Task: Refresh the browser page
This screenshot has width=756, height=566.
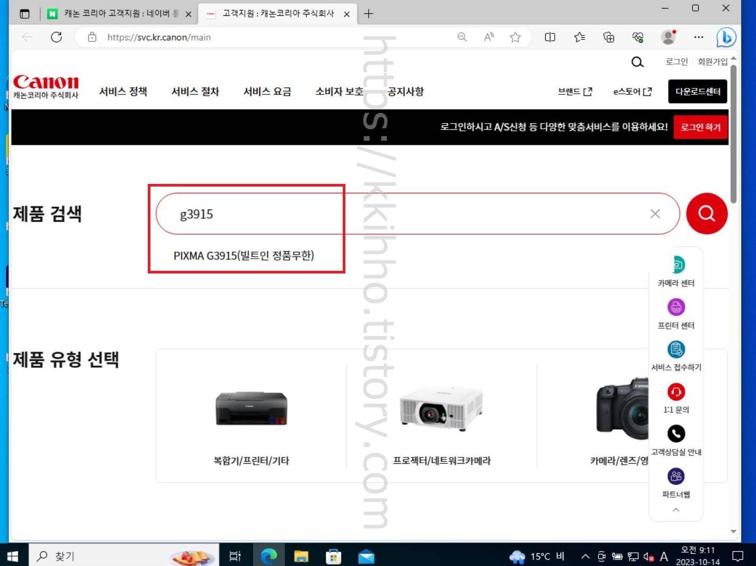Action: pyautogui.click(x=57, y=37)
